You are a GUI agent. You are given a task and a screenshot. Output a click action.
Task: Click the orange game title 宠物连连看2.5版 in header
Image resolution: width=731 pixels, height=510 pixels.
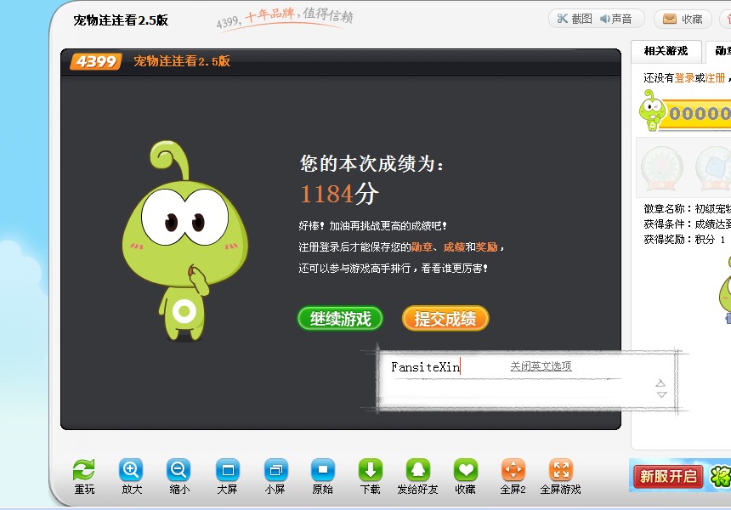pos(182,61)
